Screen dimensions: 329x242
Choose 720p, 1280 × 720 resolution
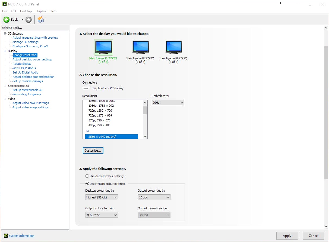click(100, 111)
